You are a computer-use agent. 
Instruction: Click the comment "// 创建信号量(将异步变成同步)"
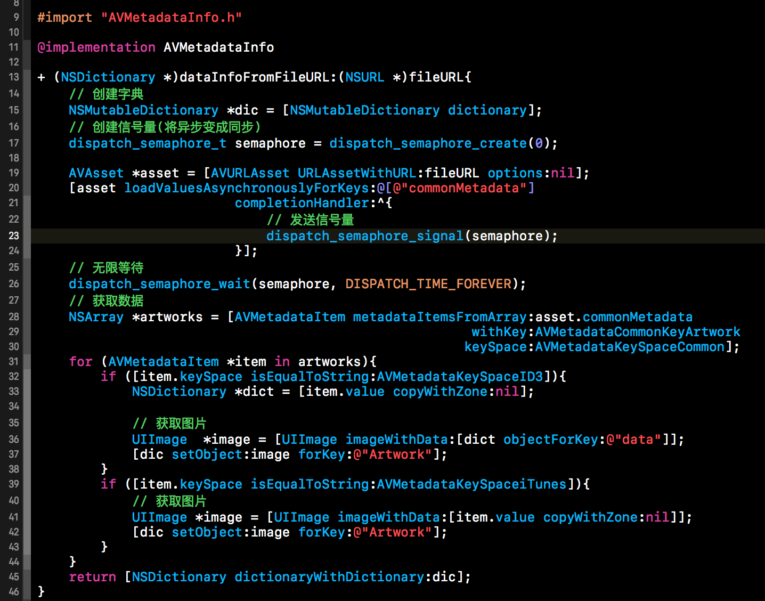pos(165,127)
